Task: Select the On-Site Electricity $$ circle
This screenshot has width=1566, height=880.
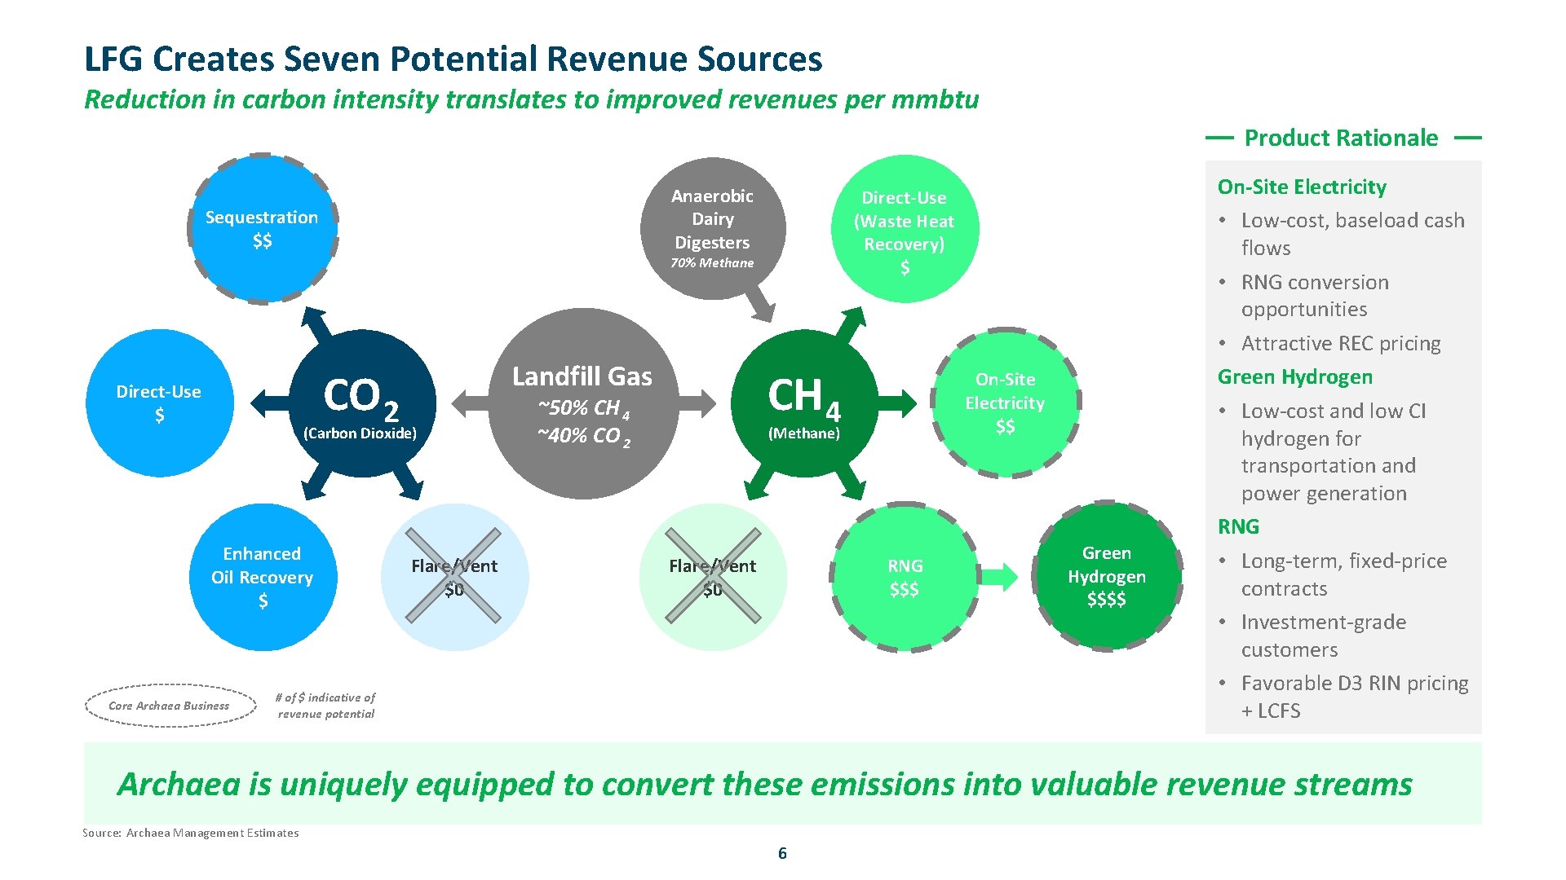Action: 1006,403
